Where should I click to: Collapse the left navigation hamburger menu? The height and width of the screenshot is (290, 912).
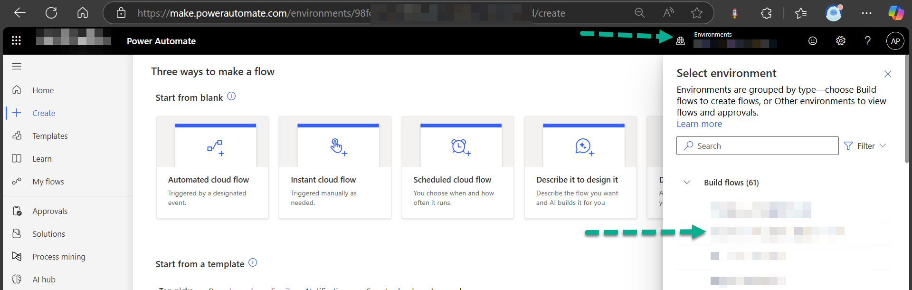[x=17, y=66]
